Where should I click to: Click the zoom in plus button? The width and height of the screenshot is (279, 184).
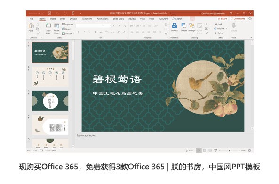tap(239, 151)
